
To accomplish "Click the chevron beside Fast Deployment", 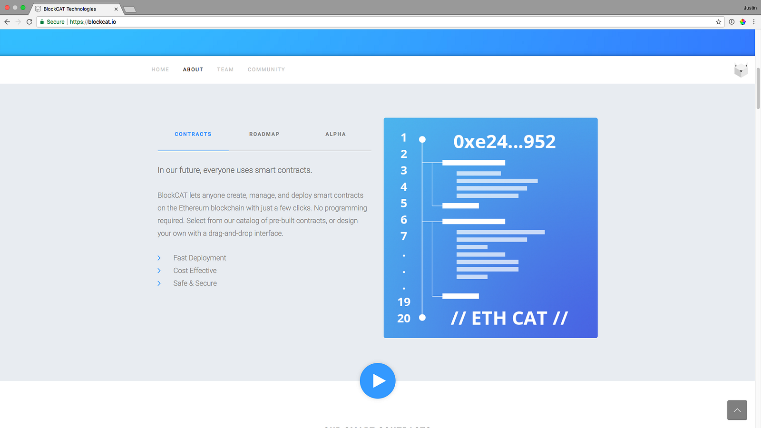I will pos(159,258).
